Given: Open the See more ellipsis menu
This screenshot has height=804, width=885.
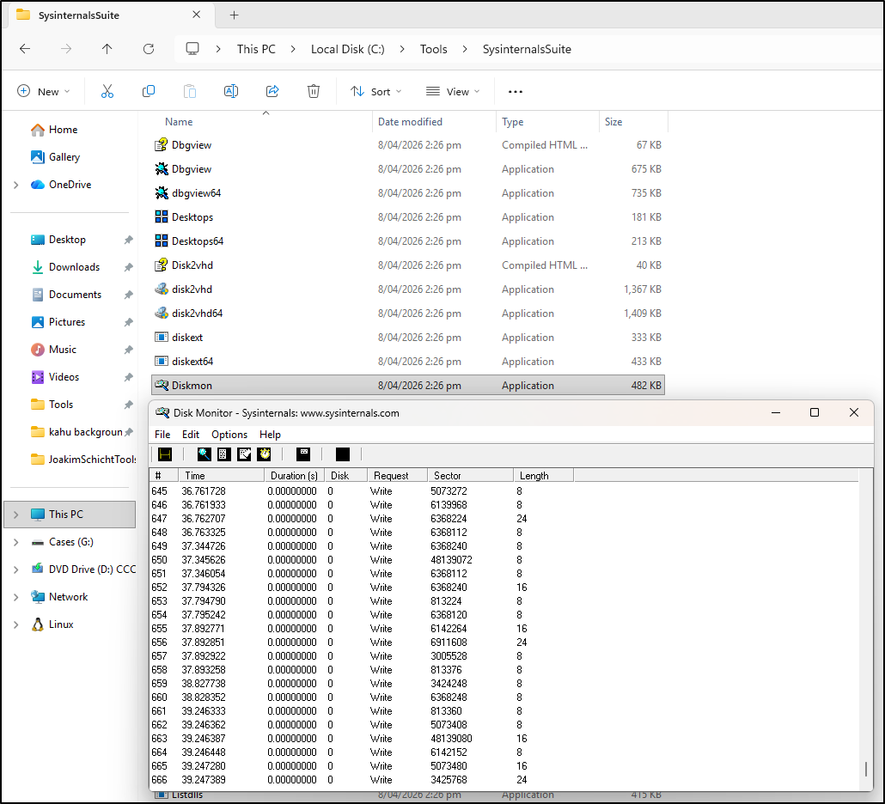Looking at the screenshot, I should tap(516, 91).
